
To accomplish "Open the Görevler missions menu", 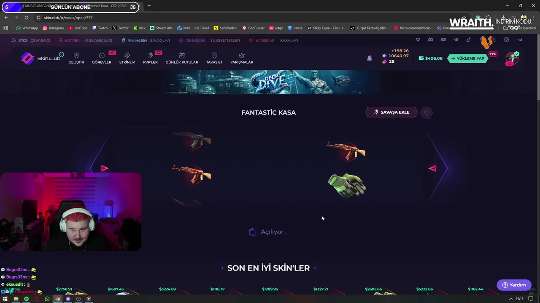I will point(102,58).
